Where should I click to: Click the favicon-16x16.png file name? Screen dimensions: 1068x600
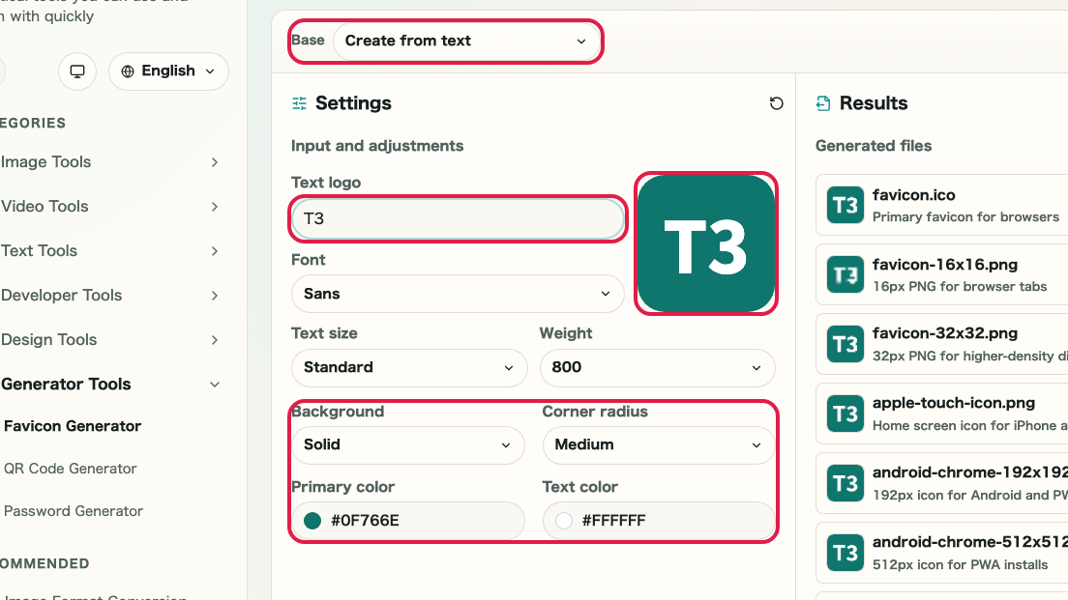click(945, 265)
